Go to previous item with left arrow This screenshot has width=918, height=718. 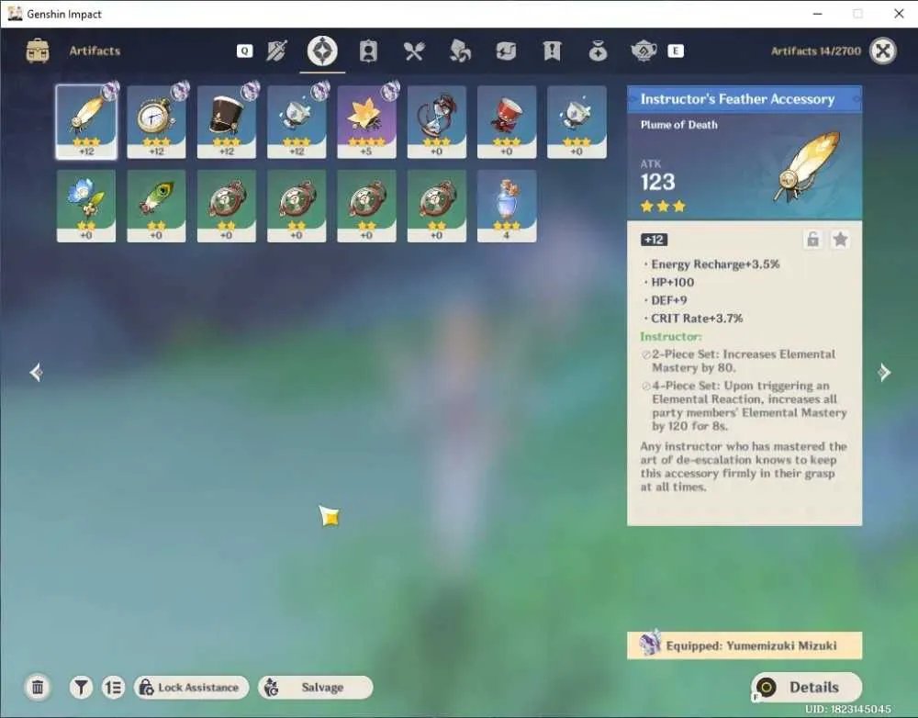(x=37, y=372)
